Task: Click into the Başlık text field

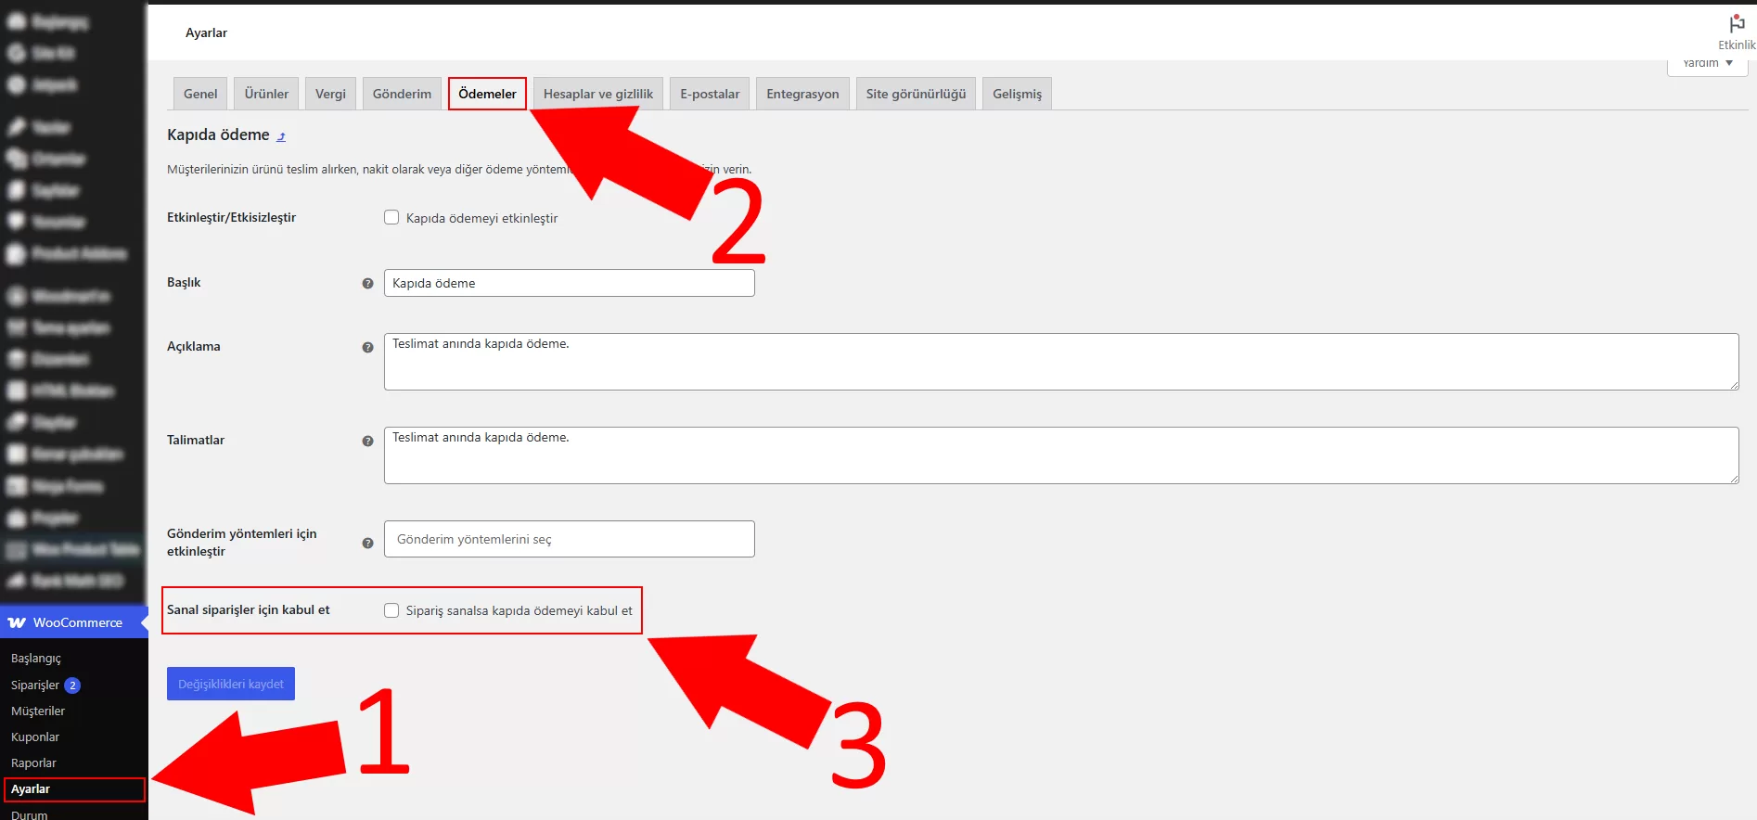Action: (570, 283)
